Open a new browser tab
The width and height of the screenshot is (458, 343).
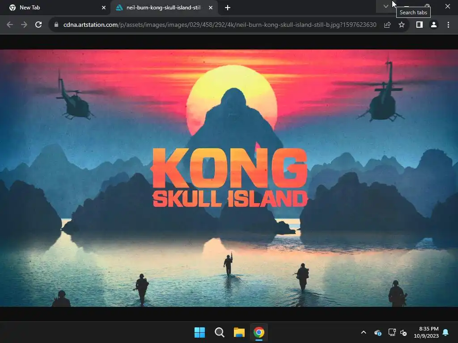tap(228, 8)
